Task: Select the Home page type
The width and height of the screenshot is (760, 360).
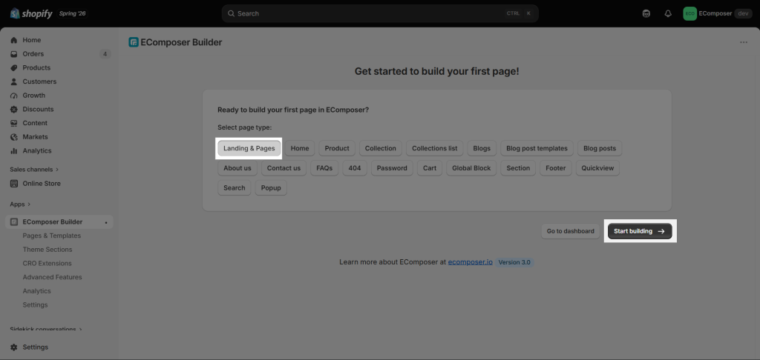Action: (x=300, y=149)
